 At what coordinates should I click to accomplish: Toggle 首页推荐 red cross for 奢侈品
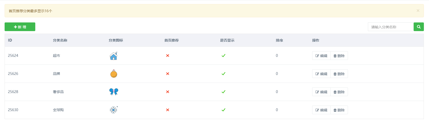pyautogui.click(x=168, y=92)
